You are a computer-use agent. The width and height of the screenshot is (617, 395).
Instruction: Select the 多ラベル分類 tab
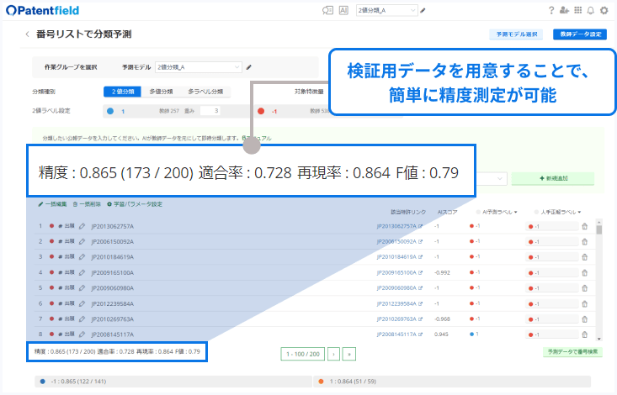click(205, 92)
